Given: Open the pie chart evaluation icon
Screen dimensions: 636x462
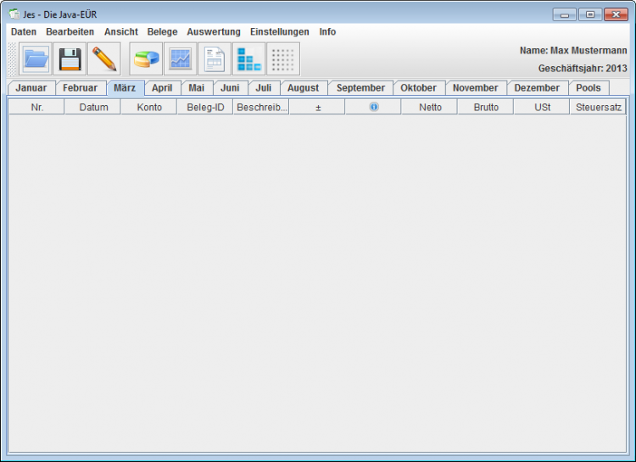Looking at the screenshot, I should click(146, 59).
